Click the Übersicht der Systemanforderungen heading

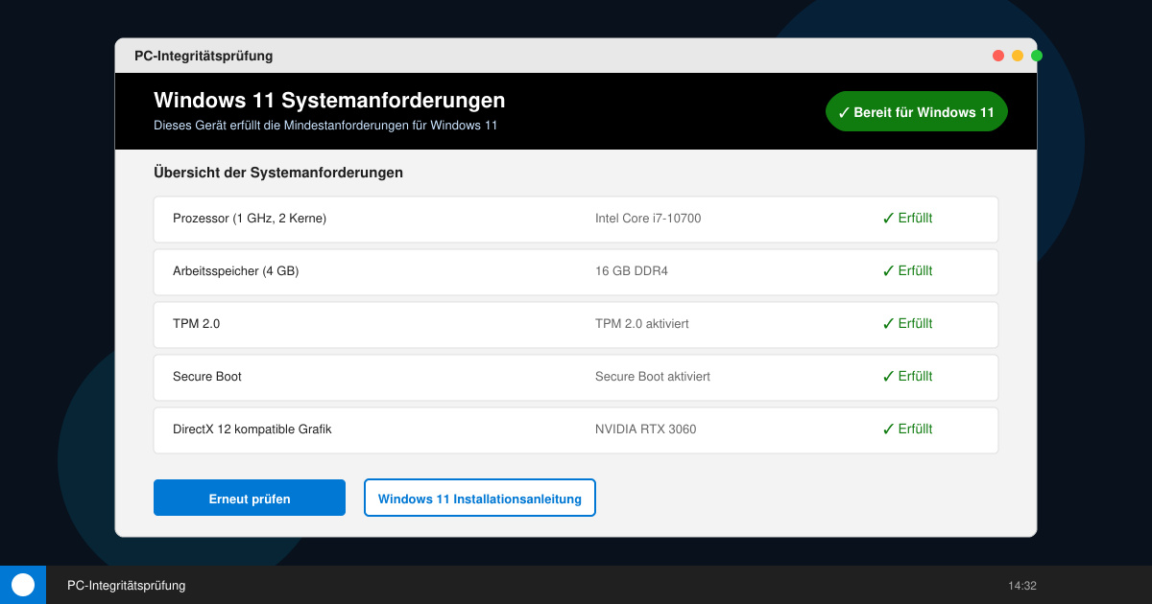(x=278, y=174)
